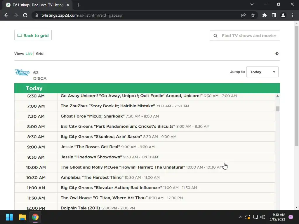Click the network display tray icon
The width and height of the screenshot is (299, 224).
(x=255, y=217)
